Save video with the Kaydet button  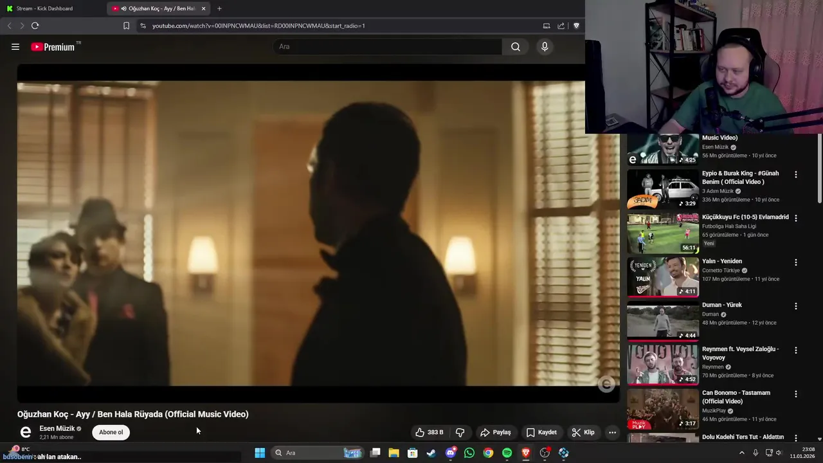point(541,432)
